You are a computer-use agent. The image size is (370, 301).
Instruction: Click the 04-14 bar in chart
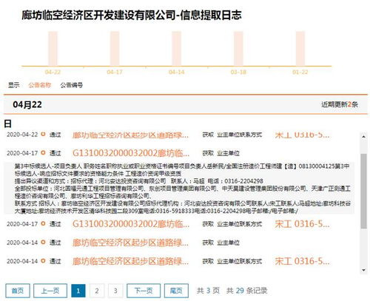pyautogui.click(x=176, y=49)
